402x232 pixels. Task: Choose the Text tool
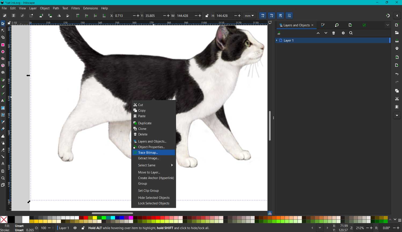pos(3,101)
